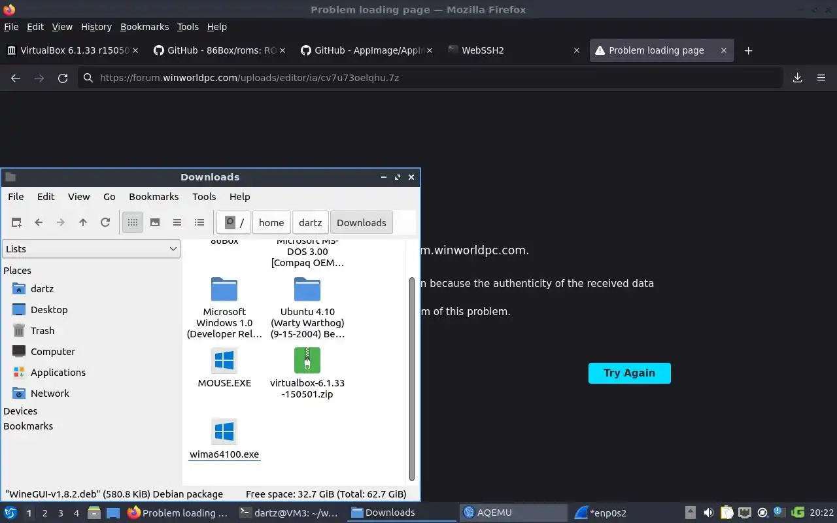Open file manager Go menu
This screenshot has height=523, width=837.
tap(109, 196)
